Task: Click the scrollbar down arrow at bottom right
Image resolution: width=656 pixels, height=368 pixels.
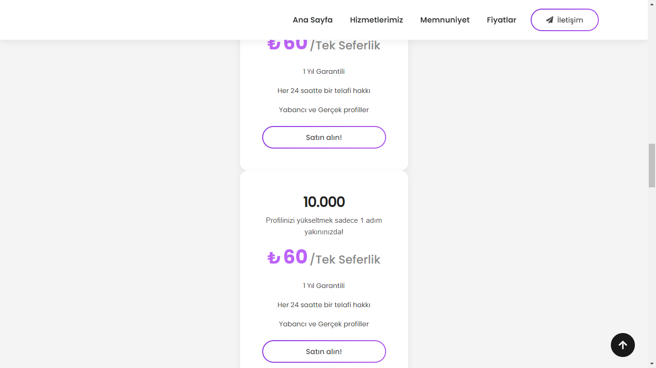Action: [x=652, y=364]
